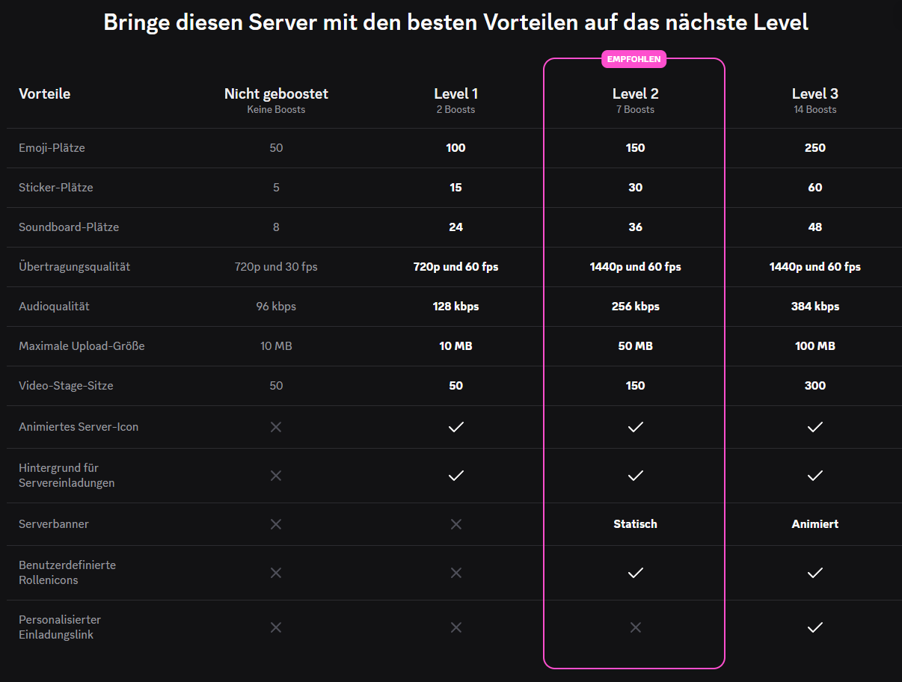Image resolution: width=902 pixels, height=682 pixels.
Task: Click the '128 kbps' Audioqualität value
Action: click(456, 307)
